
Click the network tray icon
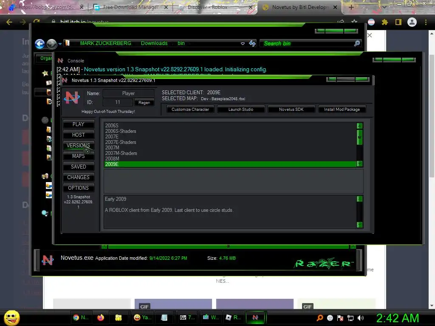[x=350, y=318]
